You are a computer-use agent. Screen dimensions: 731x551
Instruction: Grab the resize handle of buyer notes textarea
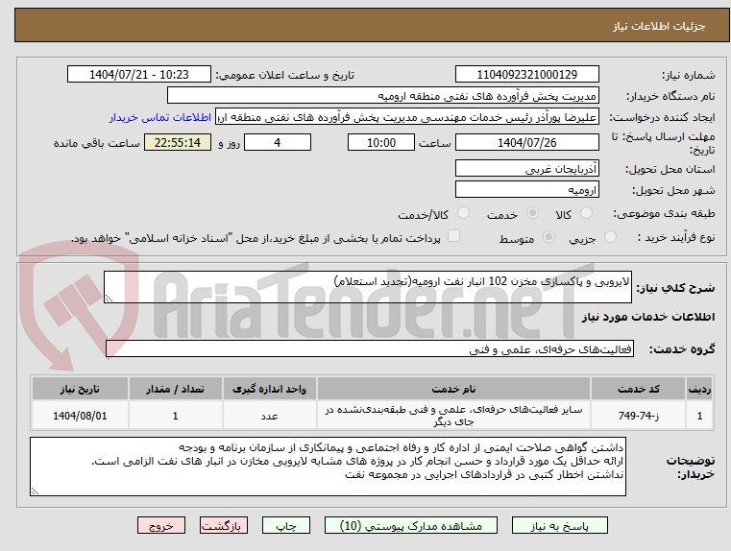[35, 491]
